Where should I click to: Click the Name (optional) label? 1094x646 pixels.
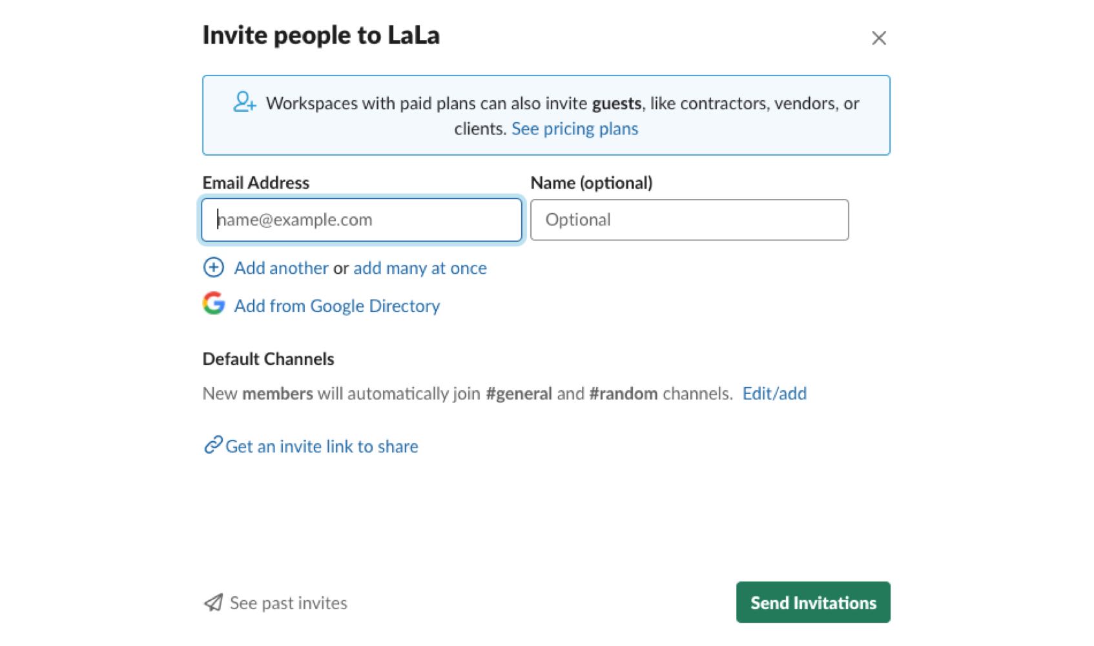(591, 183)
